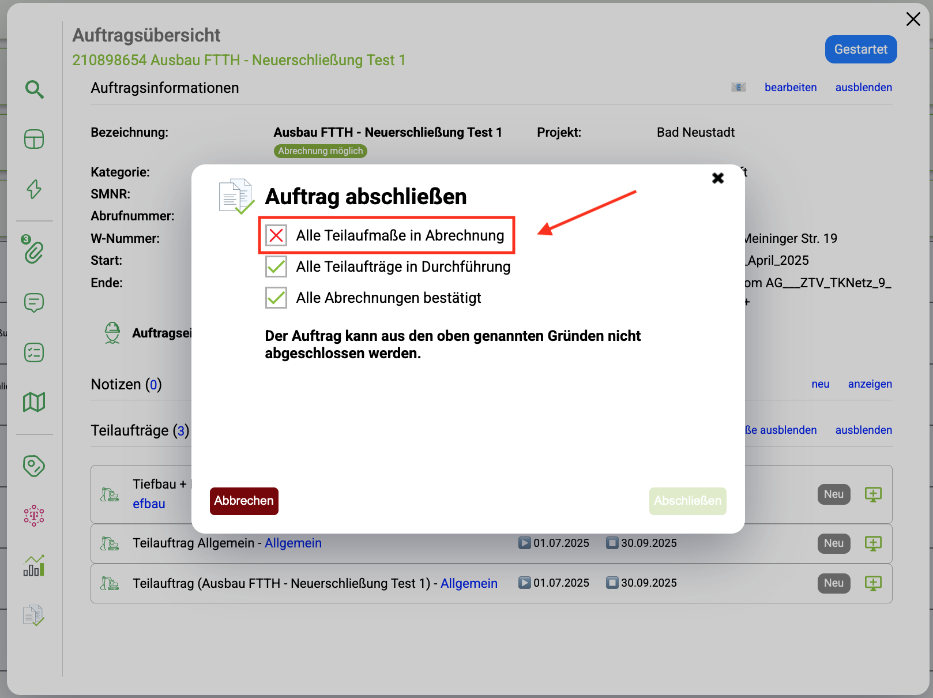The width and height of the screenshot is (933, 698).
Task: Collapse Teilaufträge section via ausblenden
Action: (x=863, y=430)
